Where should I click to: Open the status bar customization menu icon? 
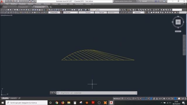tap(186, 99)
